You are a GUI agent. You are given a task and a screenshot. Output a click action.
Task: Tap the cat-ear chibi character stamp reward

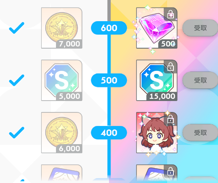pyautogui.click(x=157, y=133)
